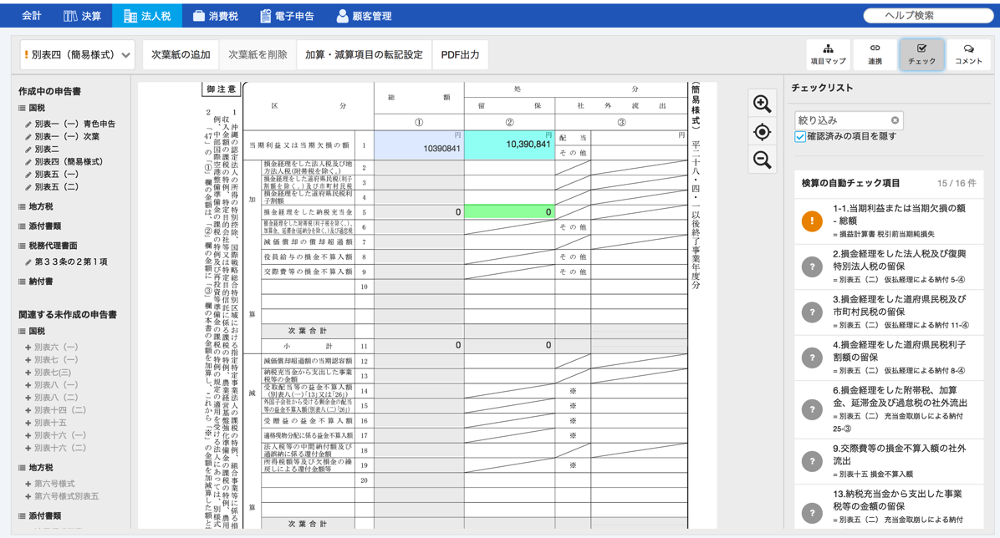Image resolution: width=1000 pixels, height=538 pixels.
Task: Open check item 4.損金経理をした道府県民税利子割額
Action: point(889,357)
